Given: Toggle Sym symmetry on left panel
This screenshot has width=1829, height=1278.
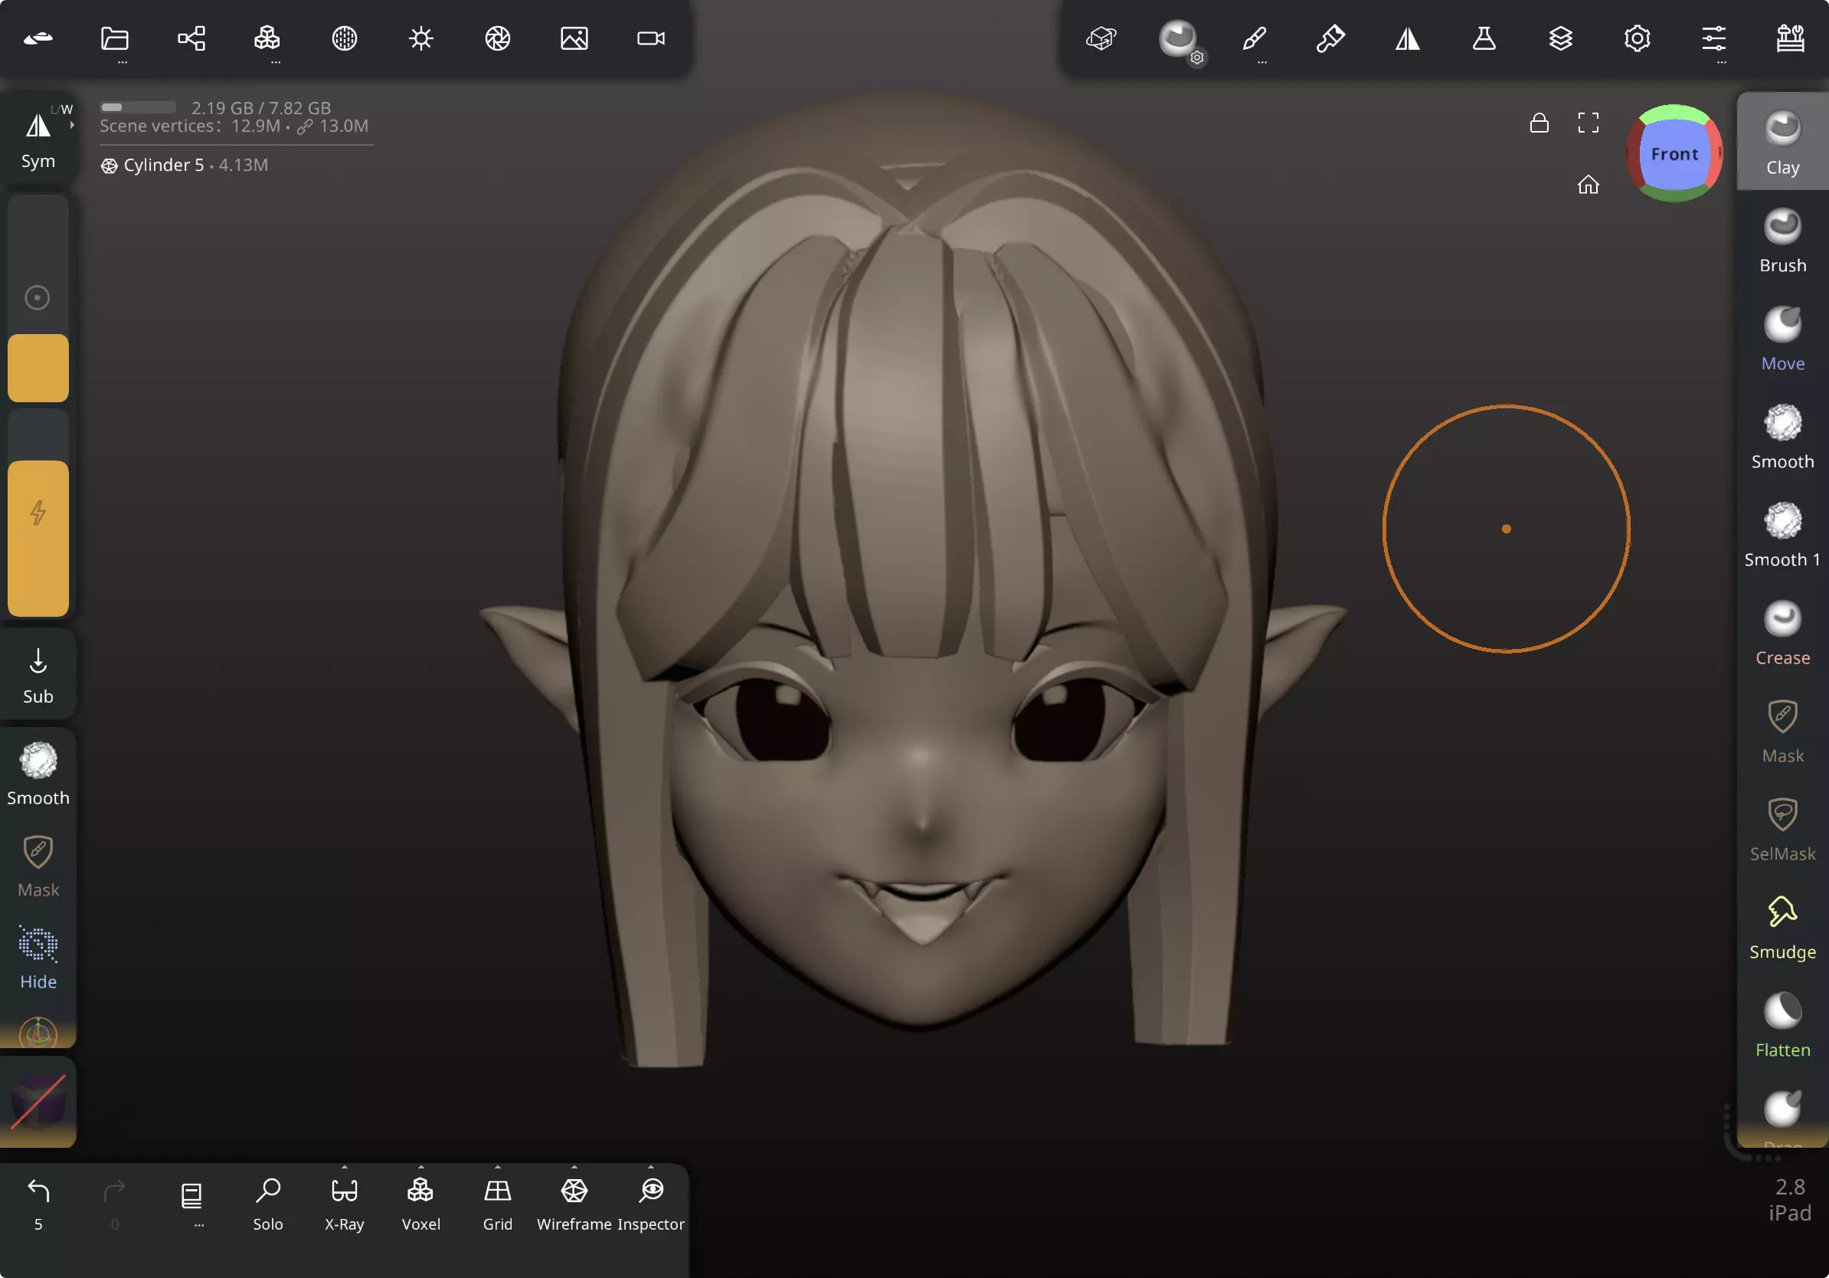Looking at the screenshot, I should click(x=38, y=139).
